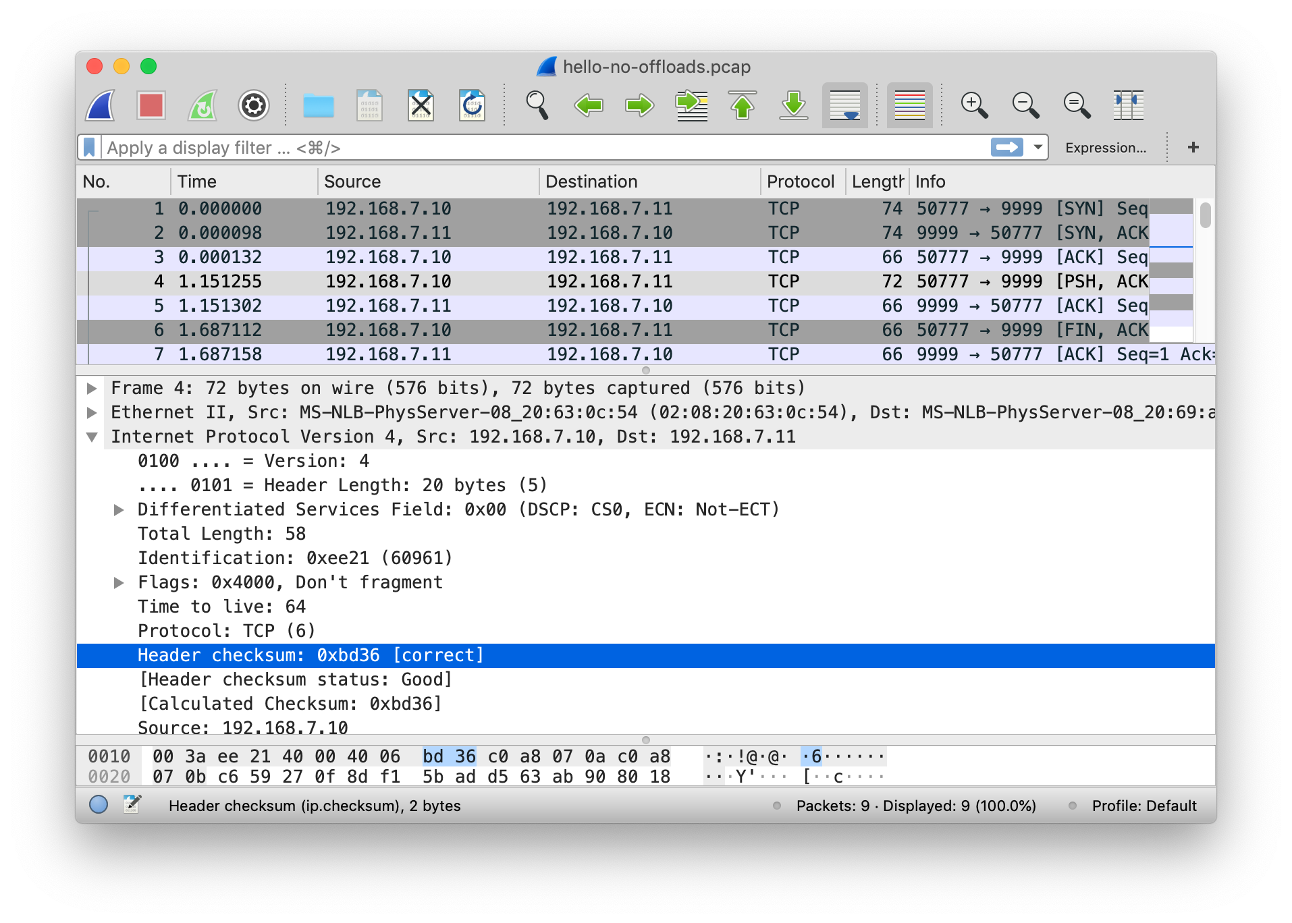Image resolution: width=1292 pixels, height=923 pixels.
Task: Click the Expression... button
Action: tap(1106, 148)
